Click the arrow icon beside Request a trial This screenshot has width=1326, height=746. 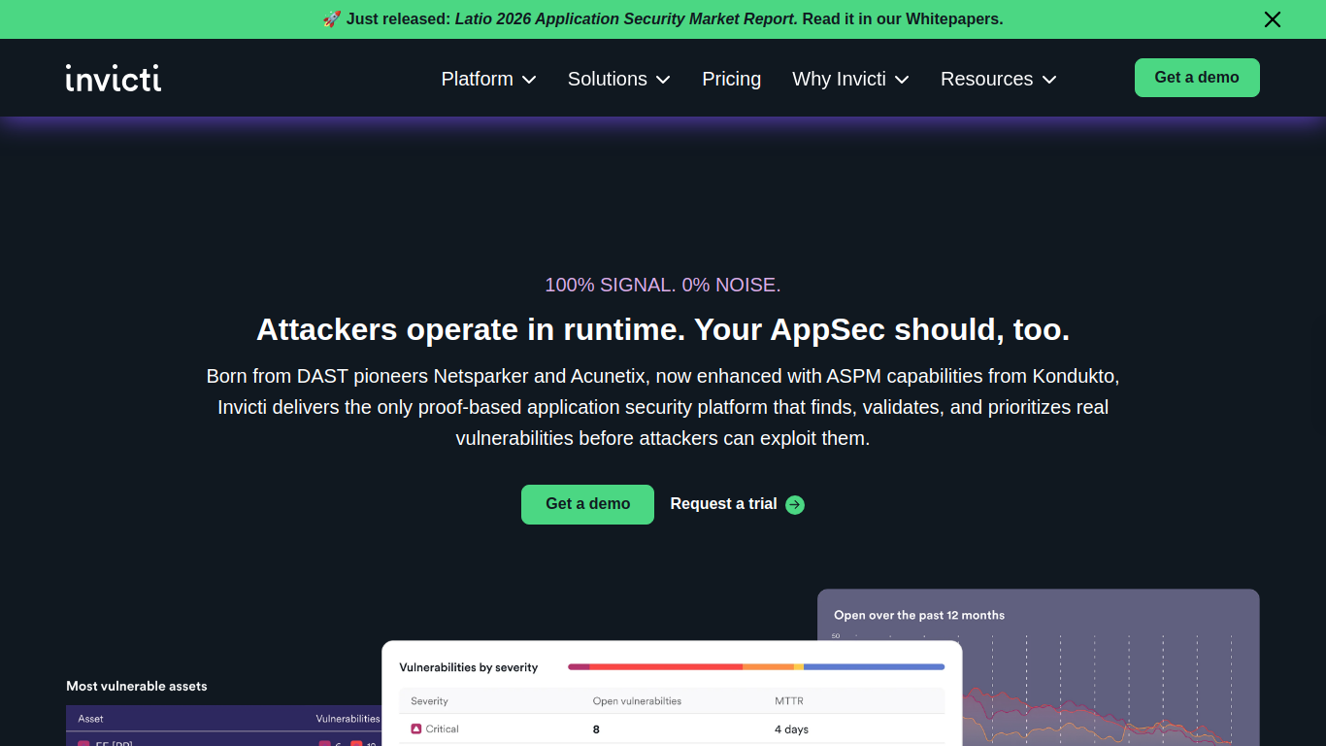(795, 504)
